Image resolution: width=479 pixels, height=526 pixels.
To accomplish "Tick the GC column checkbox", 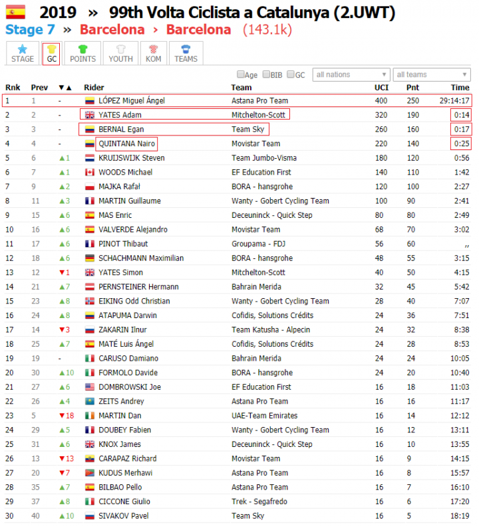I will tap(291, 74).
